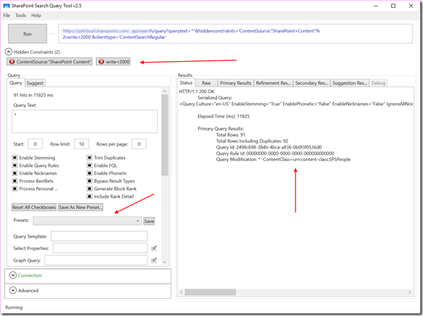Expand the Advanced section
Screen dimensions: 423x316
click(12, 290)
